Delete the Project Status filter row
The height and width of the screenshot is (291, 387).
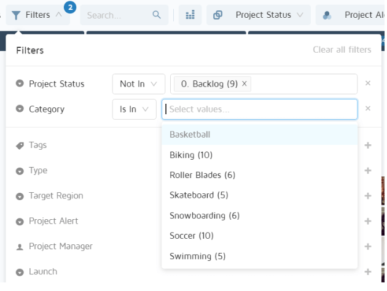pos(368,83)
